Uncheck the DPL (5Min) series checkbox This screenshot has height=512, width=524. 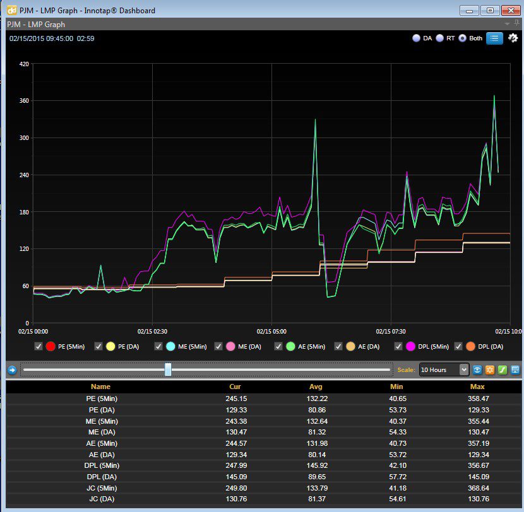pos(398,346)
